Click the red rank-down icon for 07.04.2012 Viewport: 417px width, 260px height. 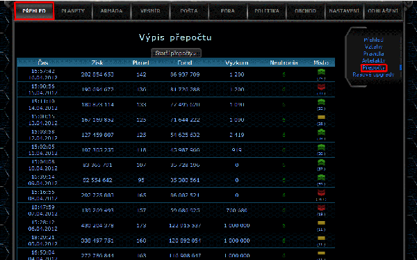(321, 208)
